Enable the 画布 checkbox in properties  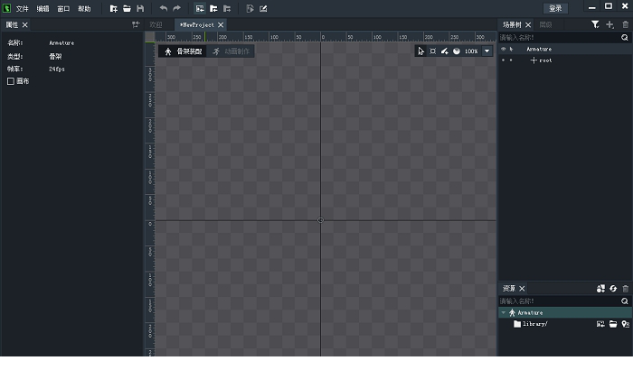tap(11, 81)
